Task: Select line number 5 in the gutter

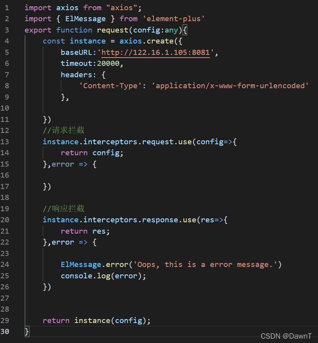Action: (x=7, y=52)
